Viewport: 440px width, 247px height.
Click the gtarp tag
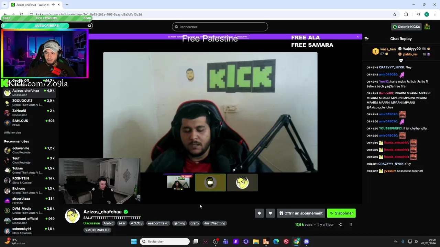[195, 223]
